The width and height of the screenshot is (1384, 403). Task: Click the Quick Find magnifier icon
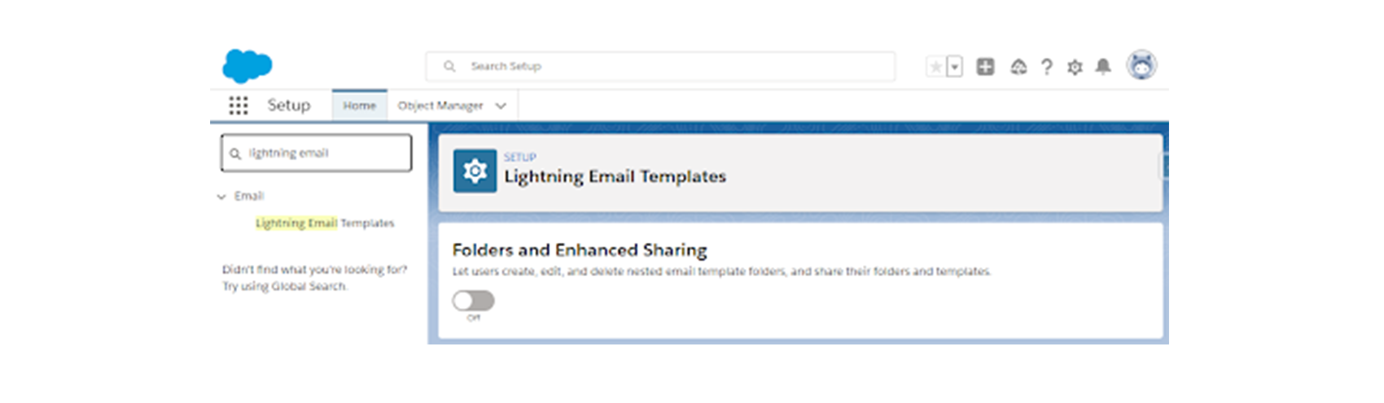coord(235,154)
